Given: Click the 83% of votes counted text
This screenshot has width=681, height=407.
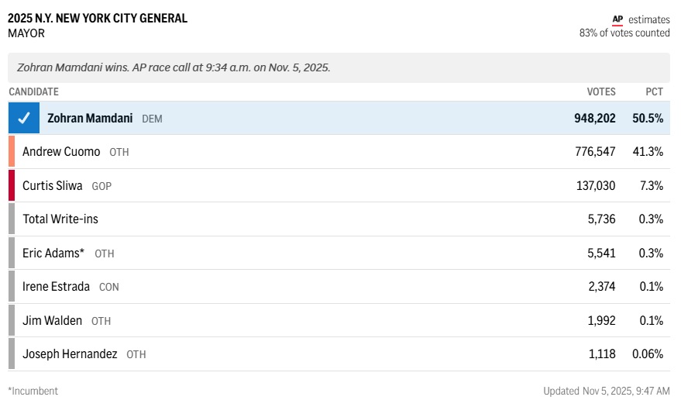Looking at the screenshot, I should [x=624, y=33].
